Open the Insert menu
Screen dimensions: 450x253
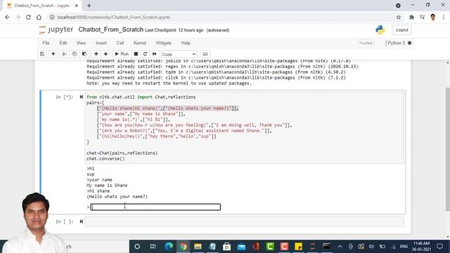101,43
